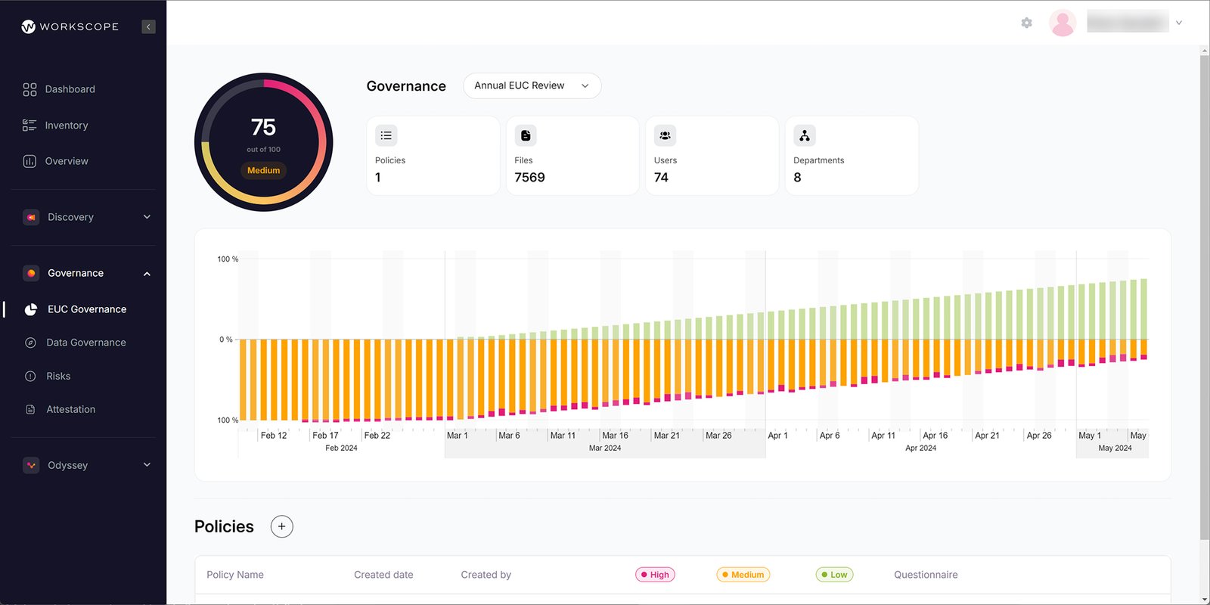Click the Departments hierarchy icon
Viewport: 1210px width, 605px height.
[804, 135]
